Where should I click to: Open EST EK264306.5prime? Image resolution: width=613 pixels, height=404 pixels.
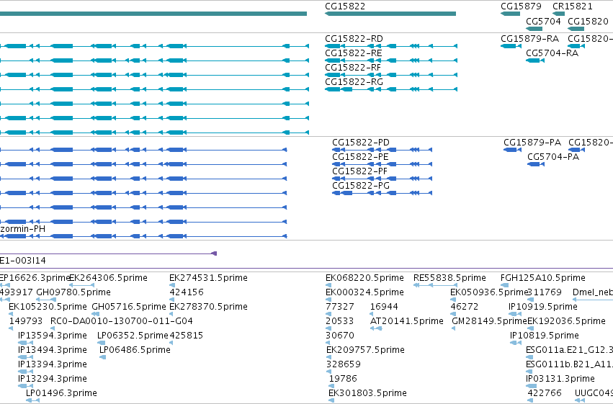click(x=108, y=278)
